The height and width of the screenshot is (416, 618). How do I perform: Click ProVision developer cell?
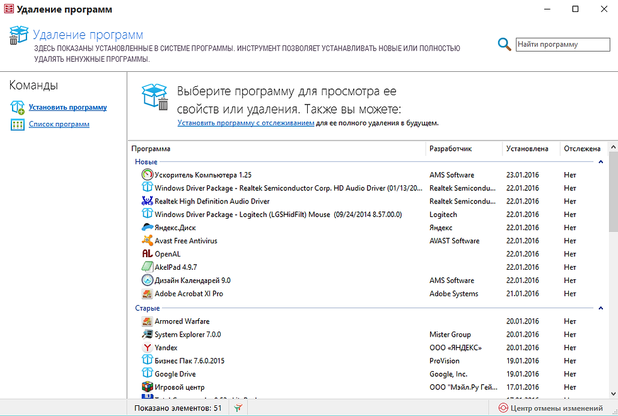[x=444, y=361]
